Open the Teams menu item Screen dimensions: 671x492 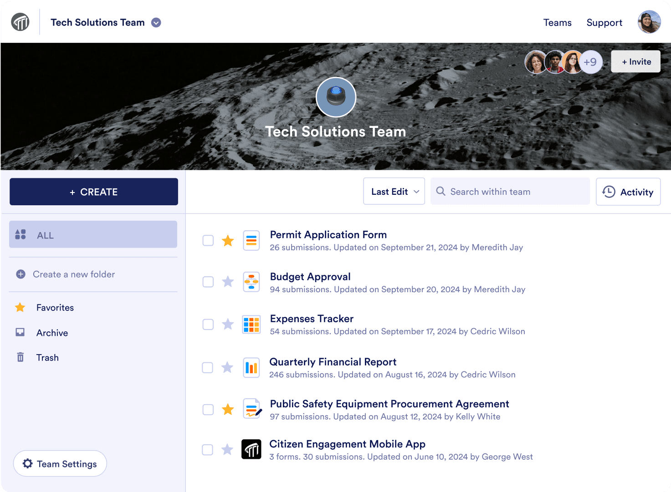point(557,23)
